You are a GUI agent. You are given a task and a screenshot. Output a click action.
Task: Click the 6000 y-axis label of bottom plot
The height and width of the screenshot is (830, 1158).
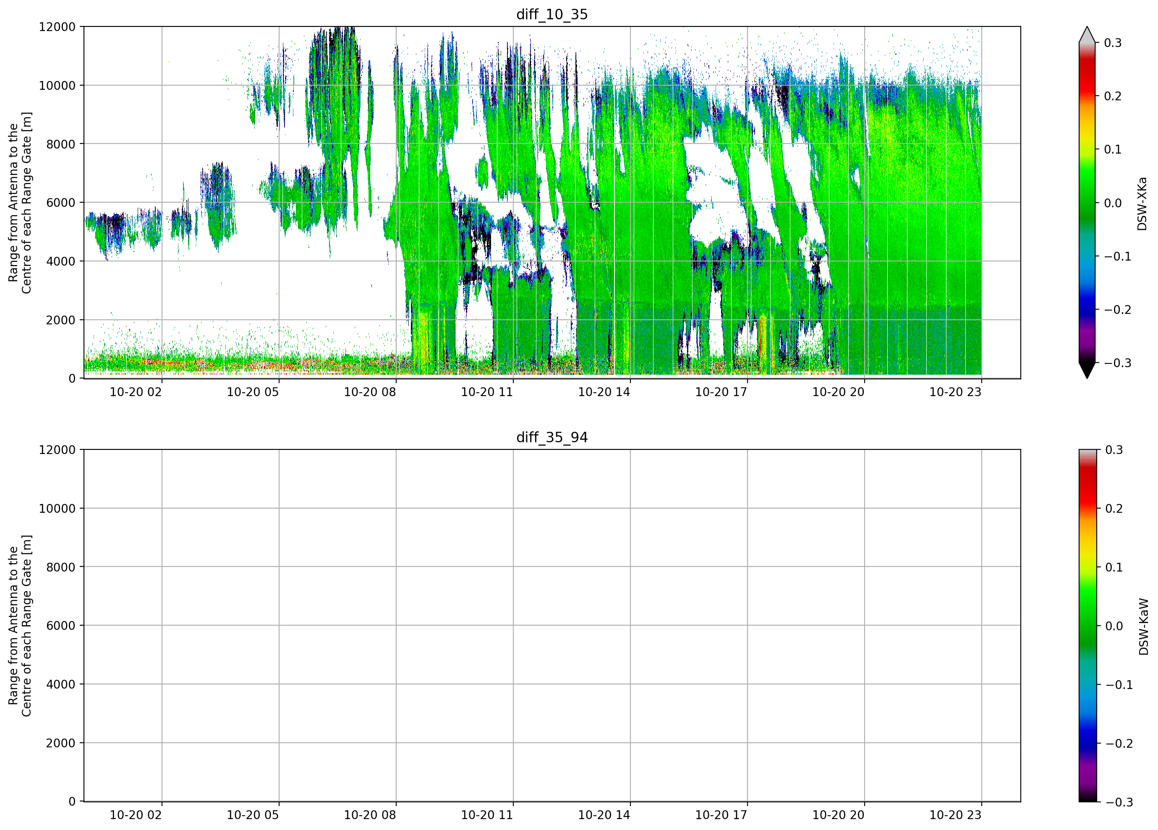[61, 625]
